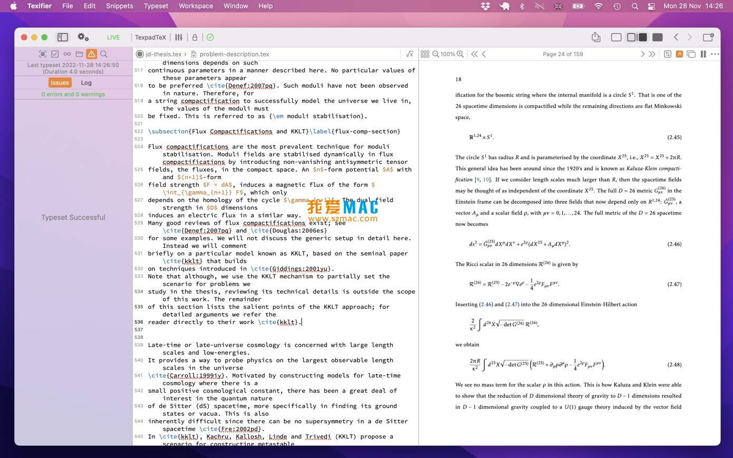
Task: Click the lock icon in the top toolbar
Action: click(194, 37)
